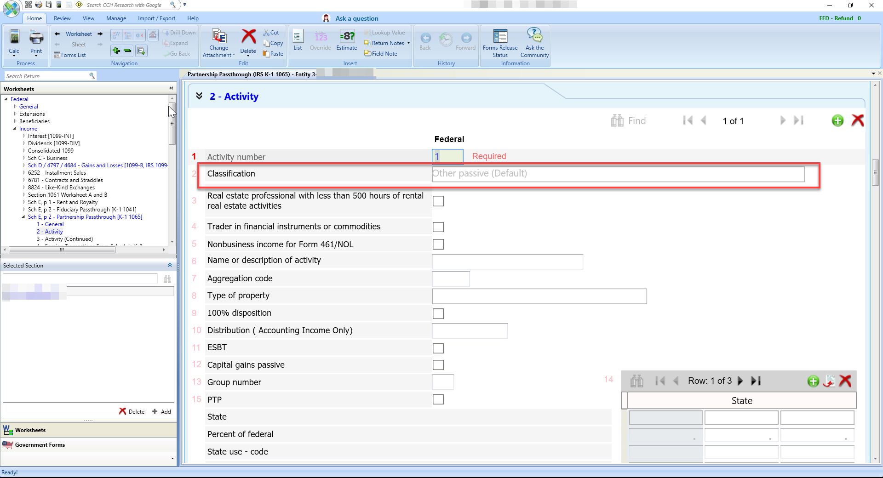Click the red Delete X icon
883x478 pixels.
(248, 36)
